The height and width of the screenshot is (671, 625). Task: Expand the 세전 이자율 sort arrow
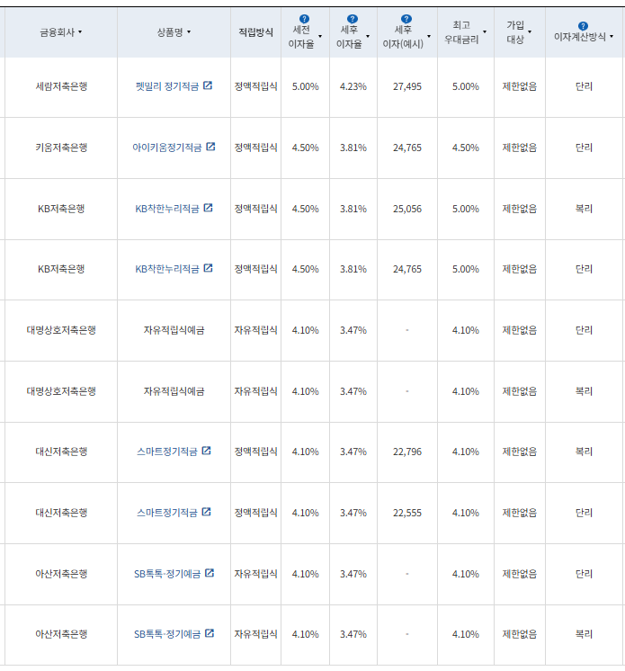[320, 37]
